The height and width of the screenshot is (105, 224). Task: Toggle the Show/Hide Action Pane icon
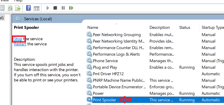tap(36, 8)
